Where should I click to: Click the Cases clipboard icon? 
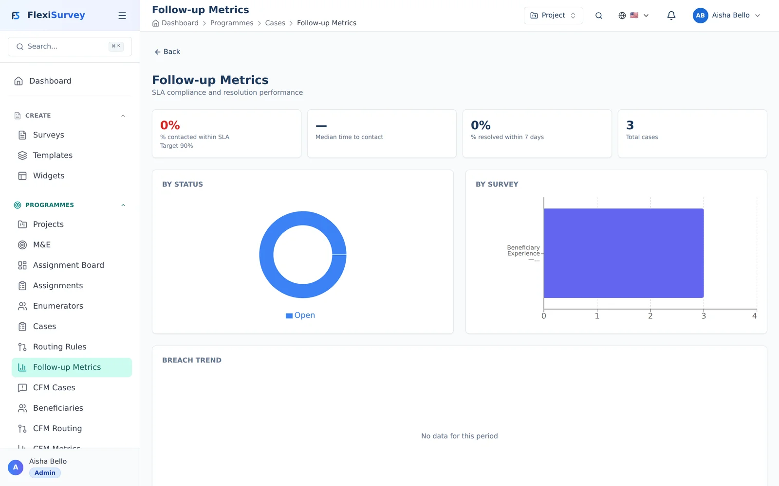[22, 327]
